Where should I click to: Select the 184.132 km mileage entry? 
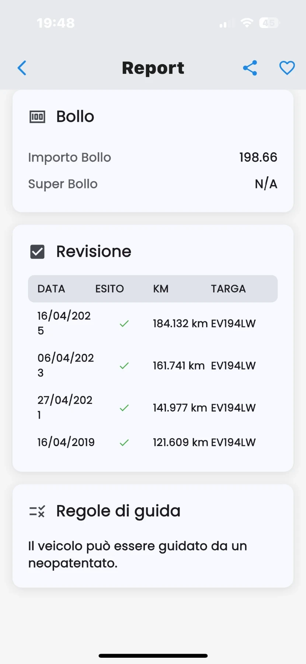pos(180,324)
